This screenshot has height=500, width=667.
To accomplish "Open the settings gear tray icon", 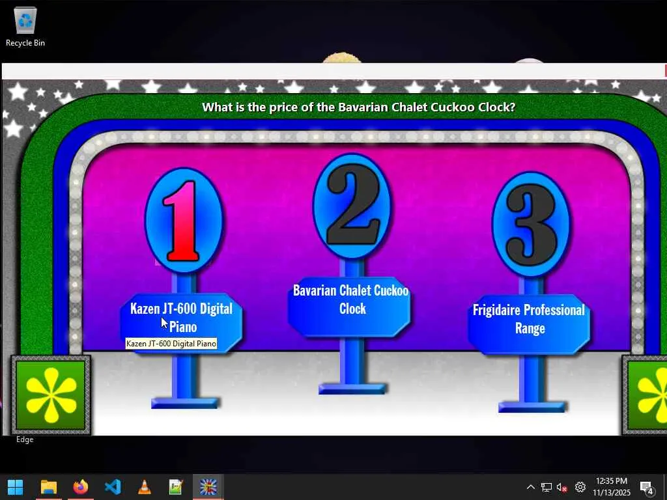I will [580, 487].
